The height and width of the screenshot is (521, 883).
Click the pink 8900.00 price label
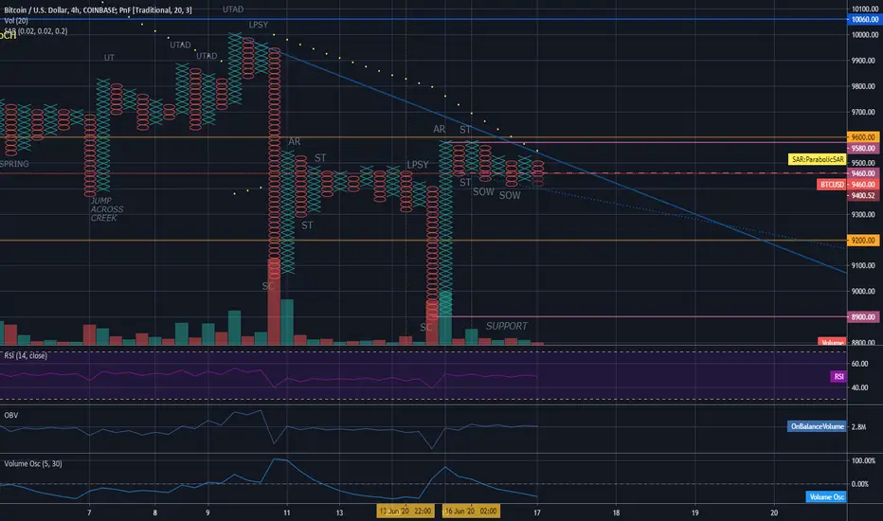864,316
